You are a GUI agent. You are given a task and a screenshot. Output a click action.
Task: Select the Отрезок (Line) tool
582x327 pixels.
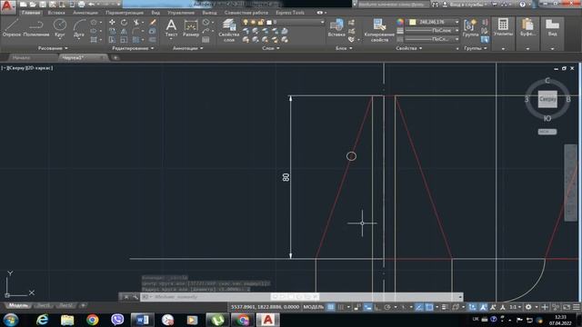point(11,28)
